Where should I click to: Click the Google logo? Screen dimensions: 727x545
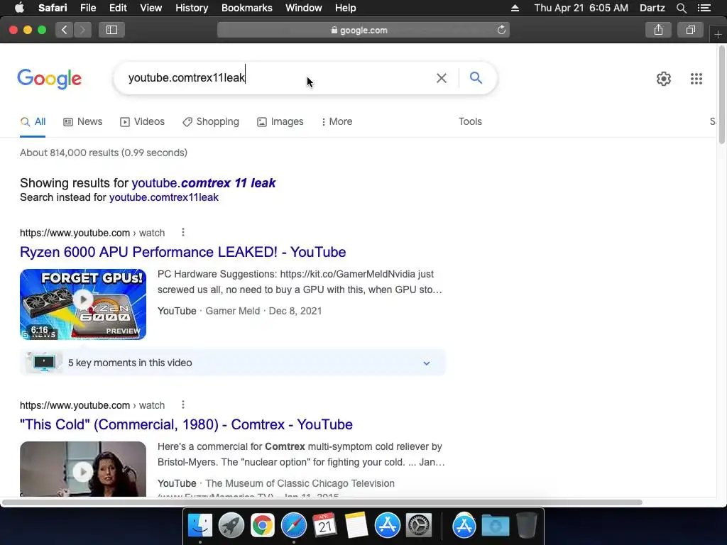50,79
